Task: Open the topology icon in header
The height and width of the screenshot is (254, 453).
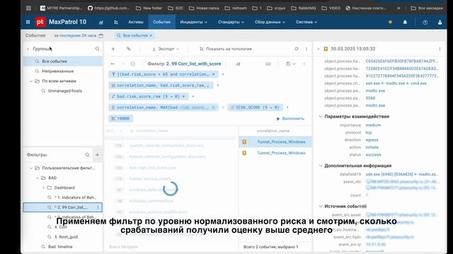Action: [x=116, y=22]
